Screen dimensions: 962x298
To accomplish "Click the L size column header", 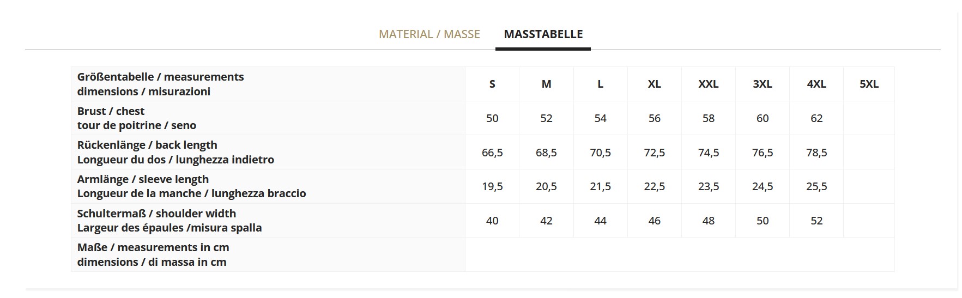I will click(600, 84).
